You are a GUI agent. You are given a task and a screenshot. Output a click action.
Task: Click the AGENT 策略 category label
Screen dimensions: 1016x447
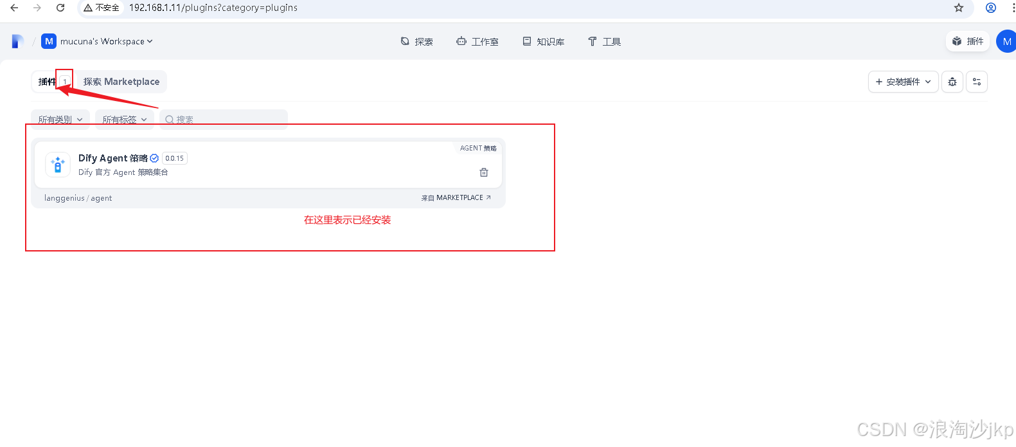coord(478,148)
